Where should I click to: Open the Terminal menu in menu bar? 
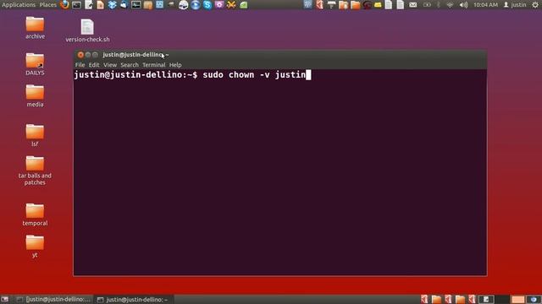click(x=154, y=65)
